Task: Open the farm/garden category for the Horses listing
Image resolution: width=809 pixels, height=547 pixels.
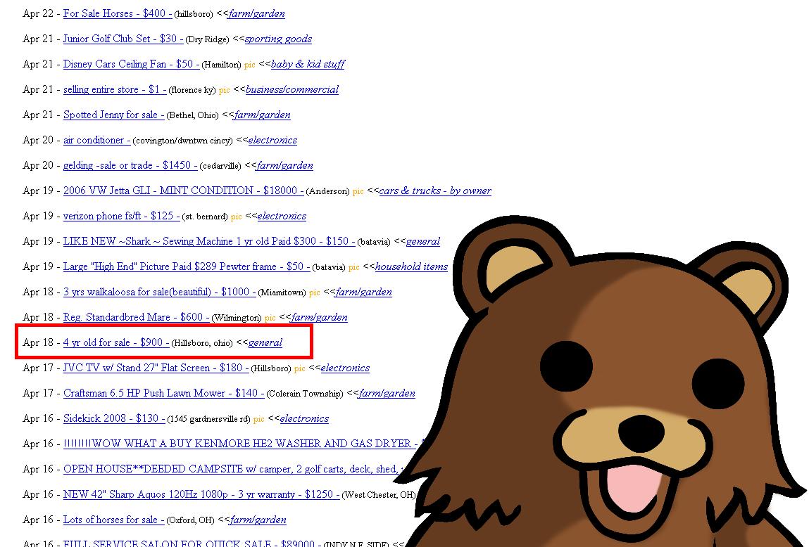Action: (256, 14)
